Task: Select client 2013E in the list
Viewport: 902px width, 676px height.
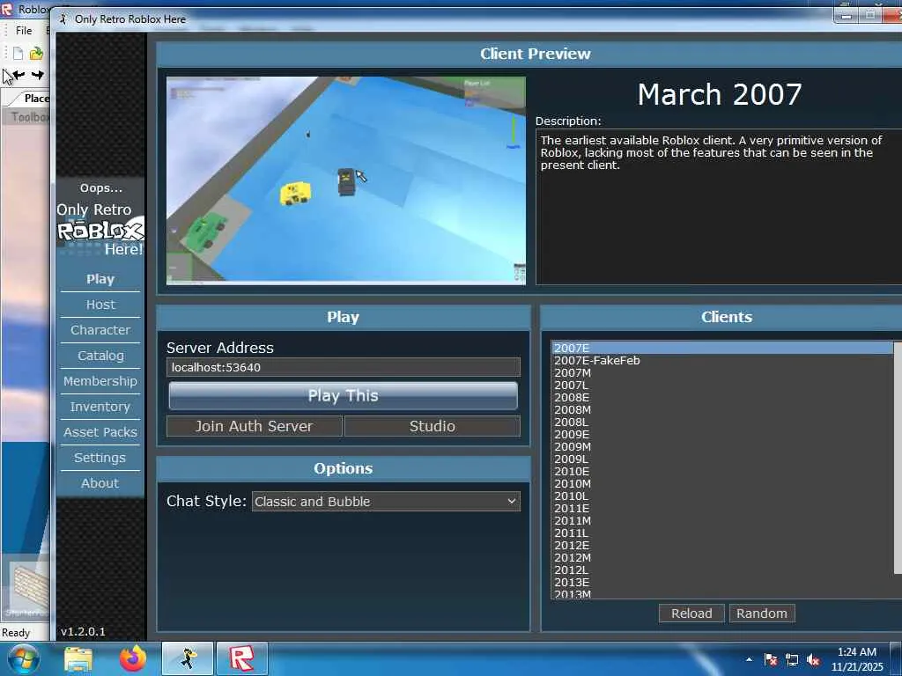Action: 722,583
